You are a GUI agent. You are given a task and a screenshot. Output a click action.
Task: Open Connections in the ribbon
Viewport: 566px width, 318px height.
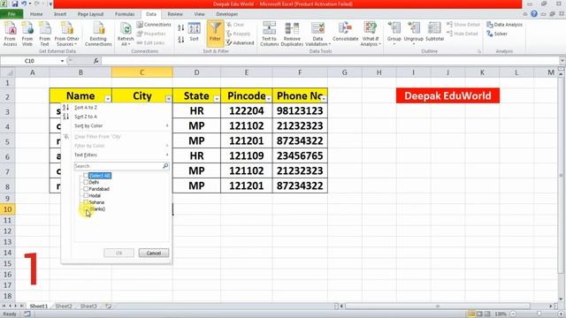click(x=154, y=25)
